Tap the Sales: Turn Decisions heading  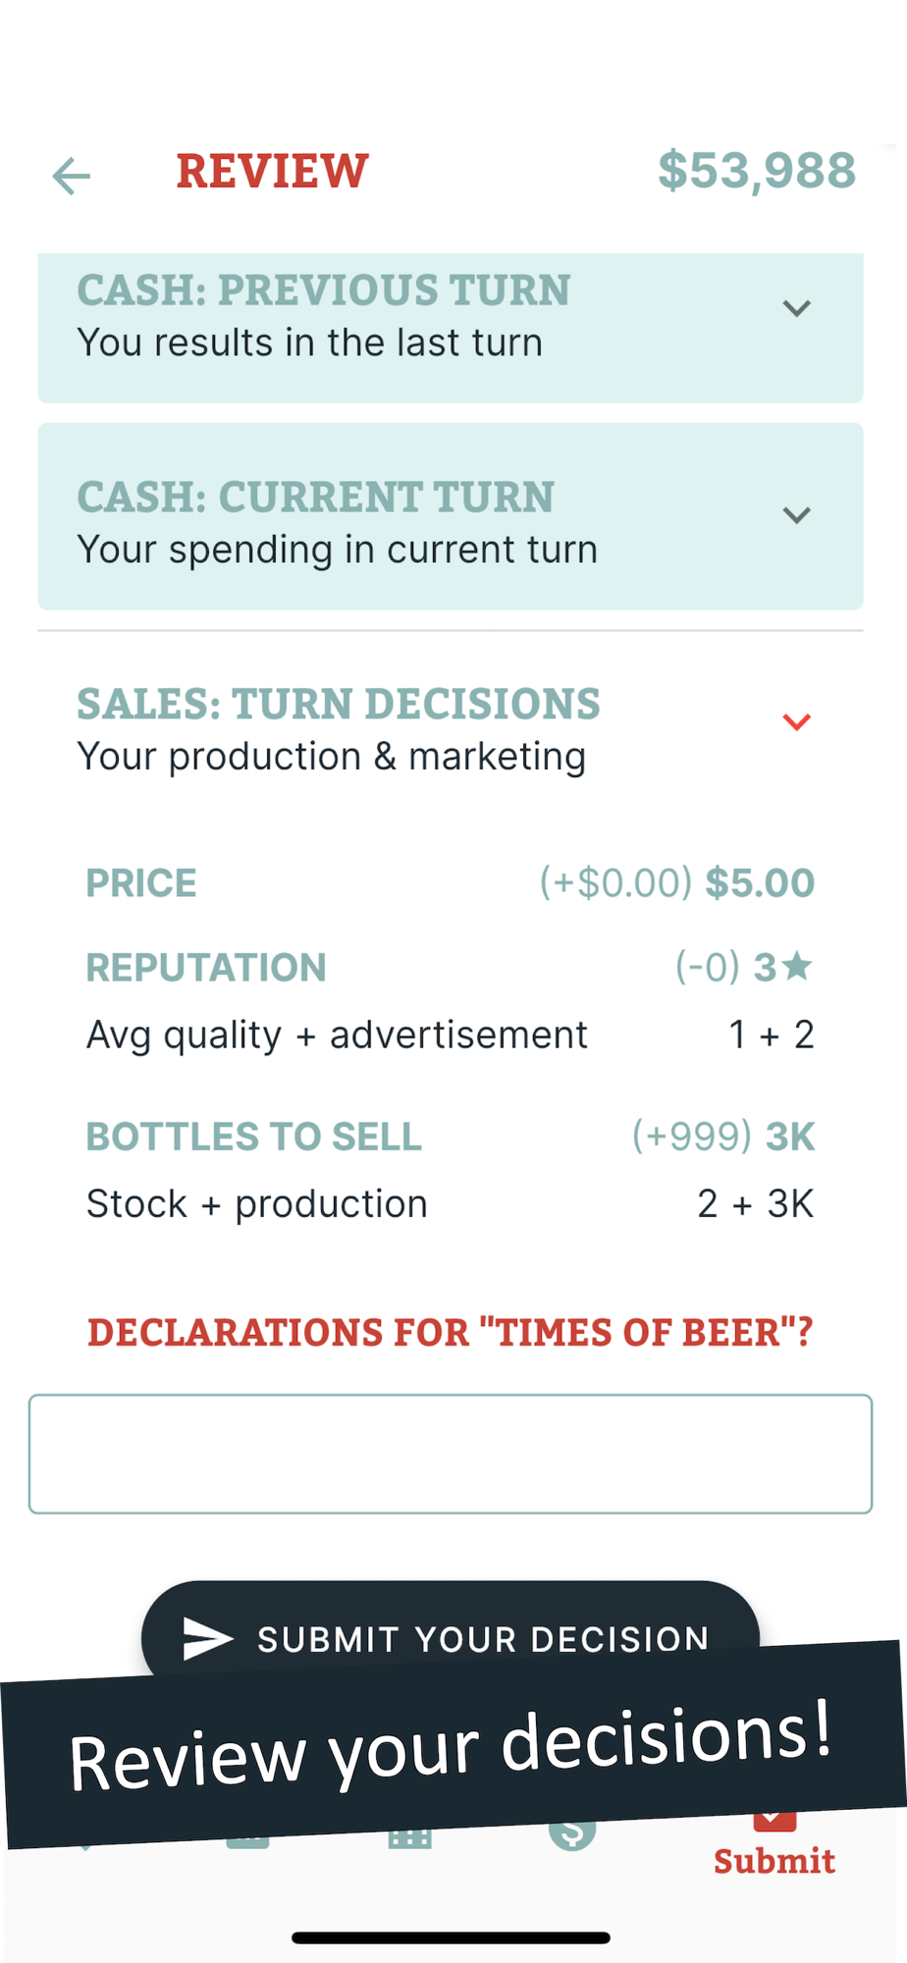(x=339, y=705)
